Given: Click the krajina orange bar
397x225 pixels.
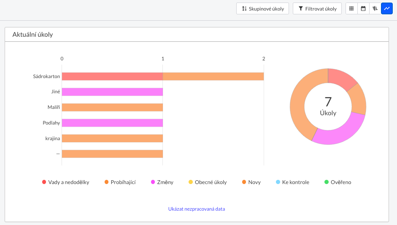Looking at the screenshot, I should tap(112, 138).
